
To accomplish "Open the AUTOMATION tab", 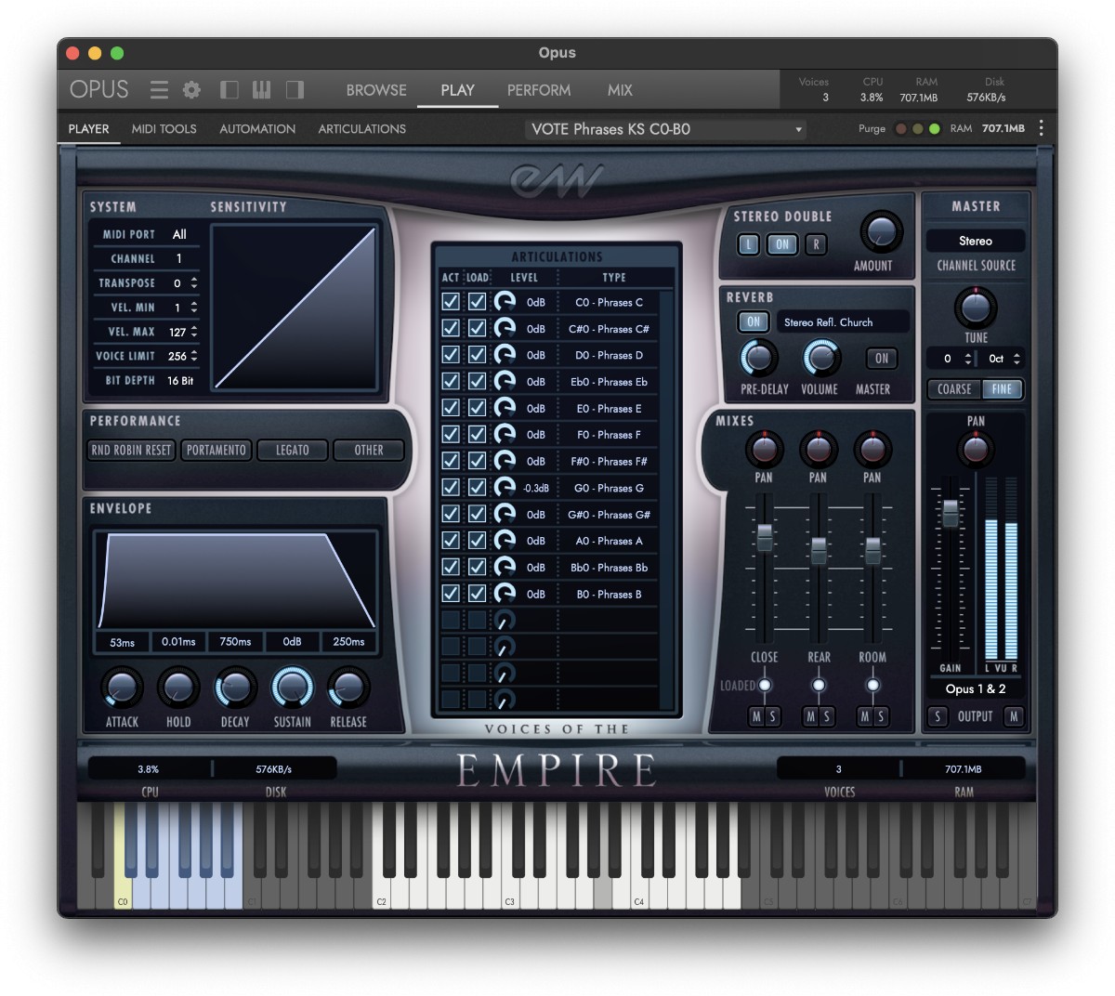I will tap(257, 129).
